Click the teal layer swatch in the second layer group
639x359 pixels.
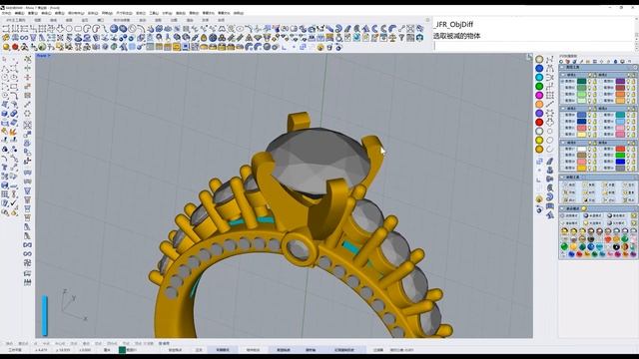620,116
